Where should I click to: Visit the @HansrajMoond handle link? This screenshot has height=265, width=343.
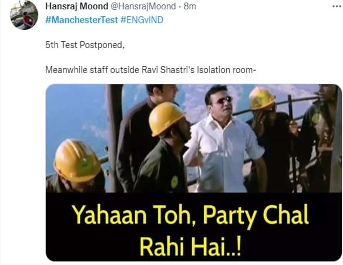pyautogui.click(x=143, y=6)
